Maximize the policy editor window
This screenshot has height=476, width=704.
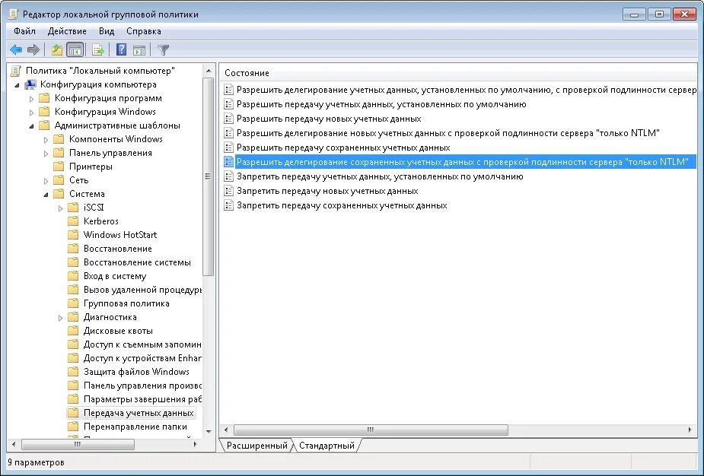pos(660,14)
